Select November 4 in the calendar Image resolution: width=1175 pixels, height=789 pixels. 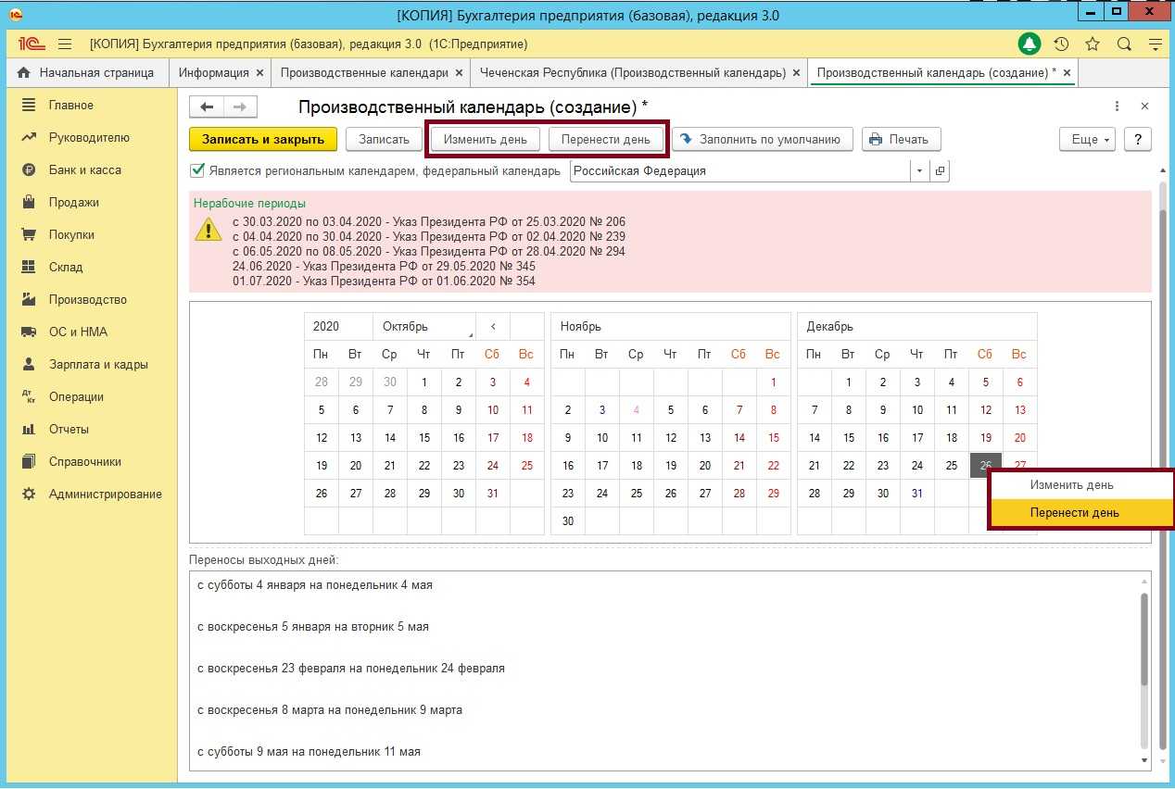tap(636, 410)
